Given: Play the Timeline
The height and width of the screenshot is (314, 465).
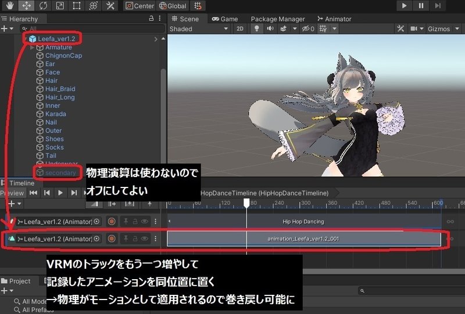Looking at the screenshot, I should click(x=60, y=193).
